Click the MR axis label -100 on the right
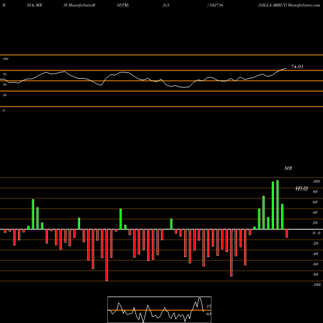The image size is (323, 323). click(317, 285)
